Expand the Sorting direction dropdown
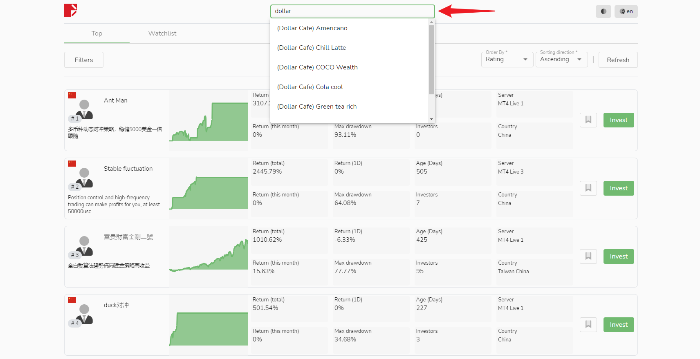The width and height of the screenshot is (700, 359). [561, 59]
